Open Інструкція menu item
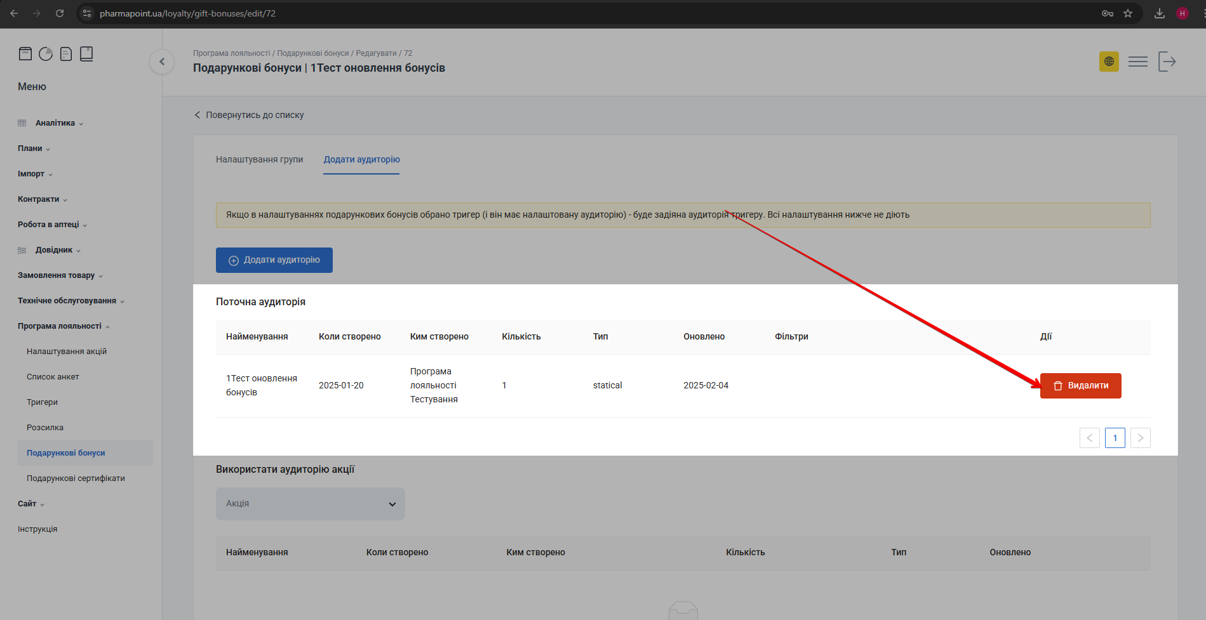The width and height of the screenshot is (1206, 620). coord(37,529)
